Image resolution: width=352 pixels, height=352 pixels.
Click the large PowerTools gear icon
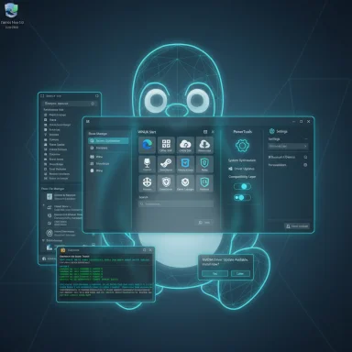click(242, 146)
